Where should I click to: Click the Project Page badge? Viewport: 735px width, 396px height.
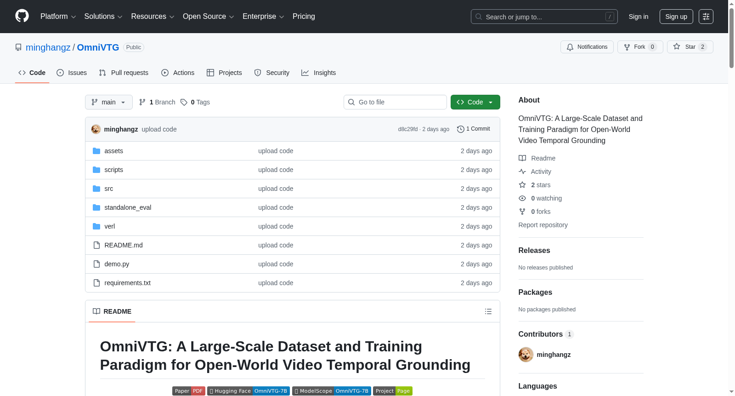(393, 391)
